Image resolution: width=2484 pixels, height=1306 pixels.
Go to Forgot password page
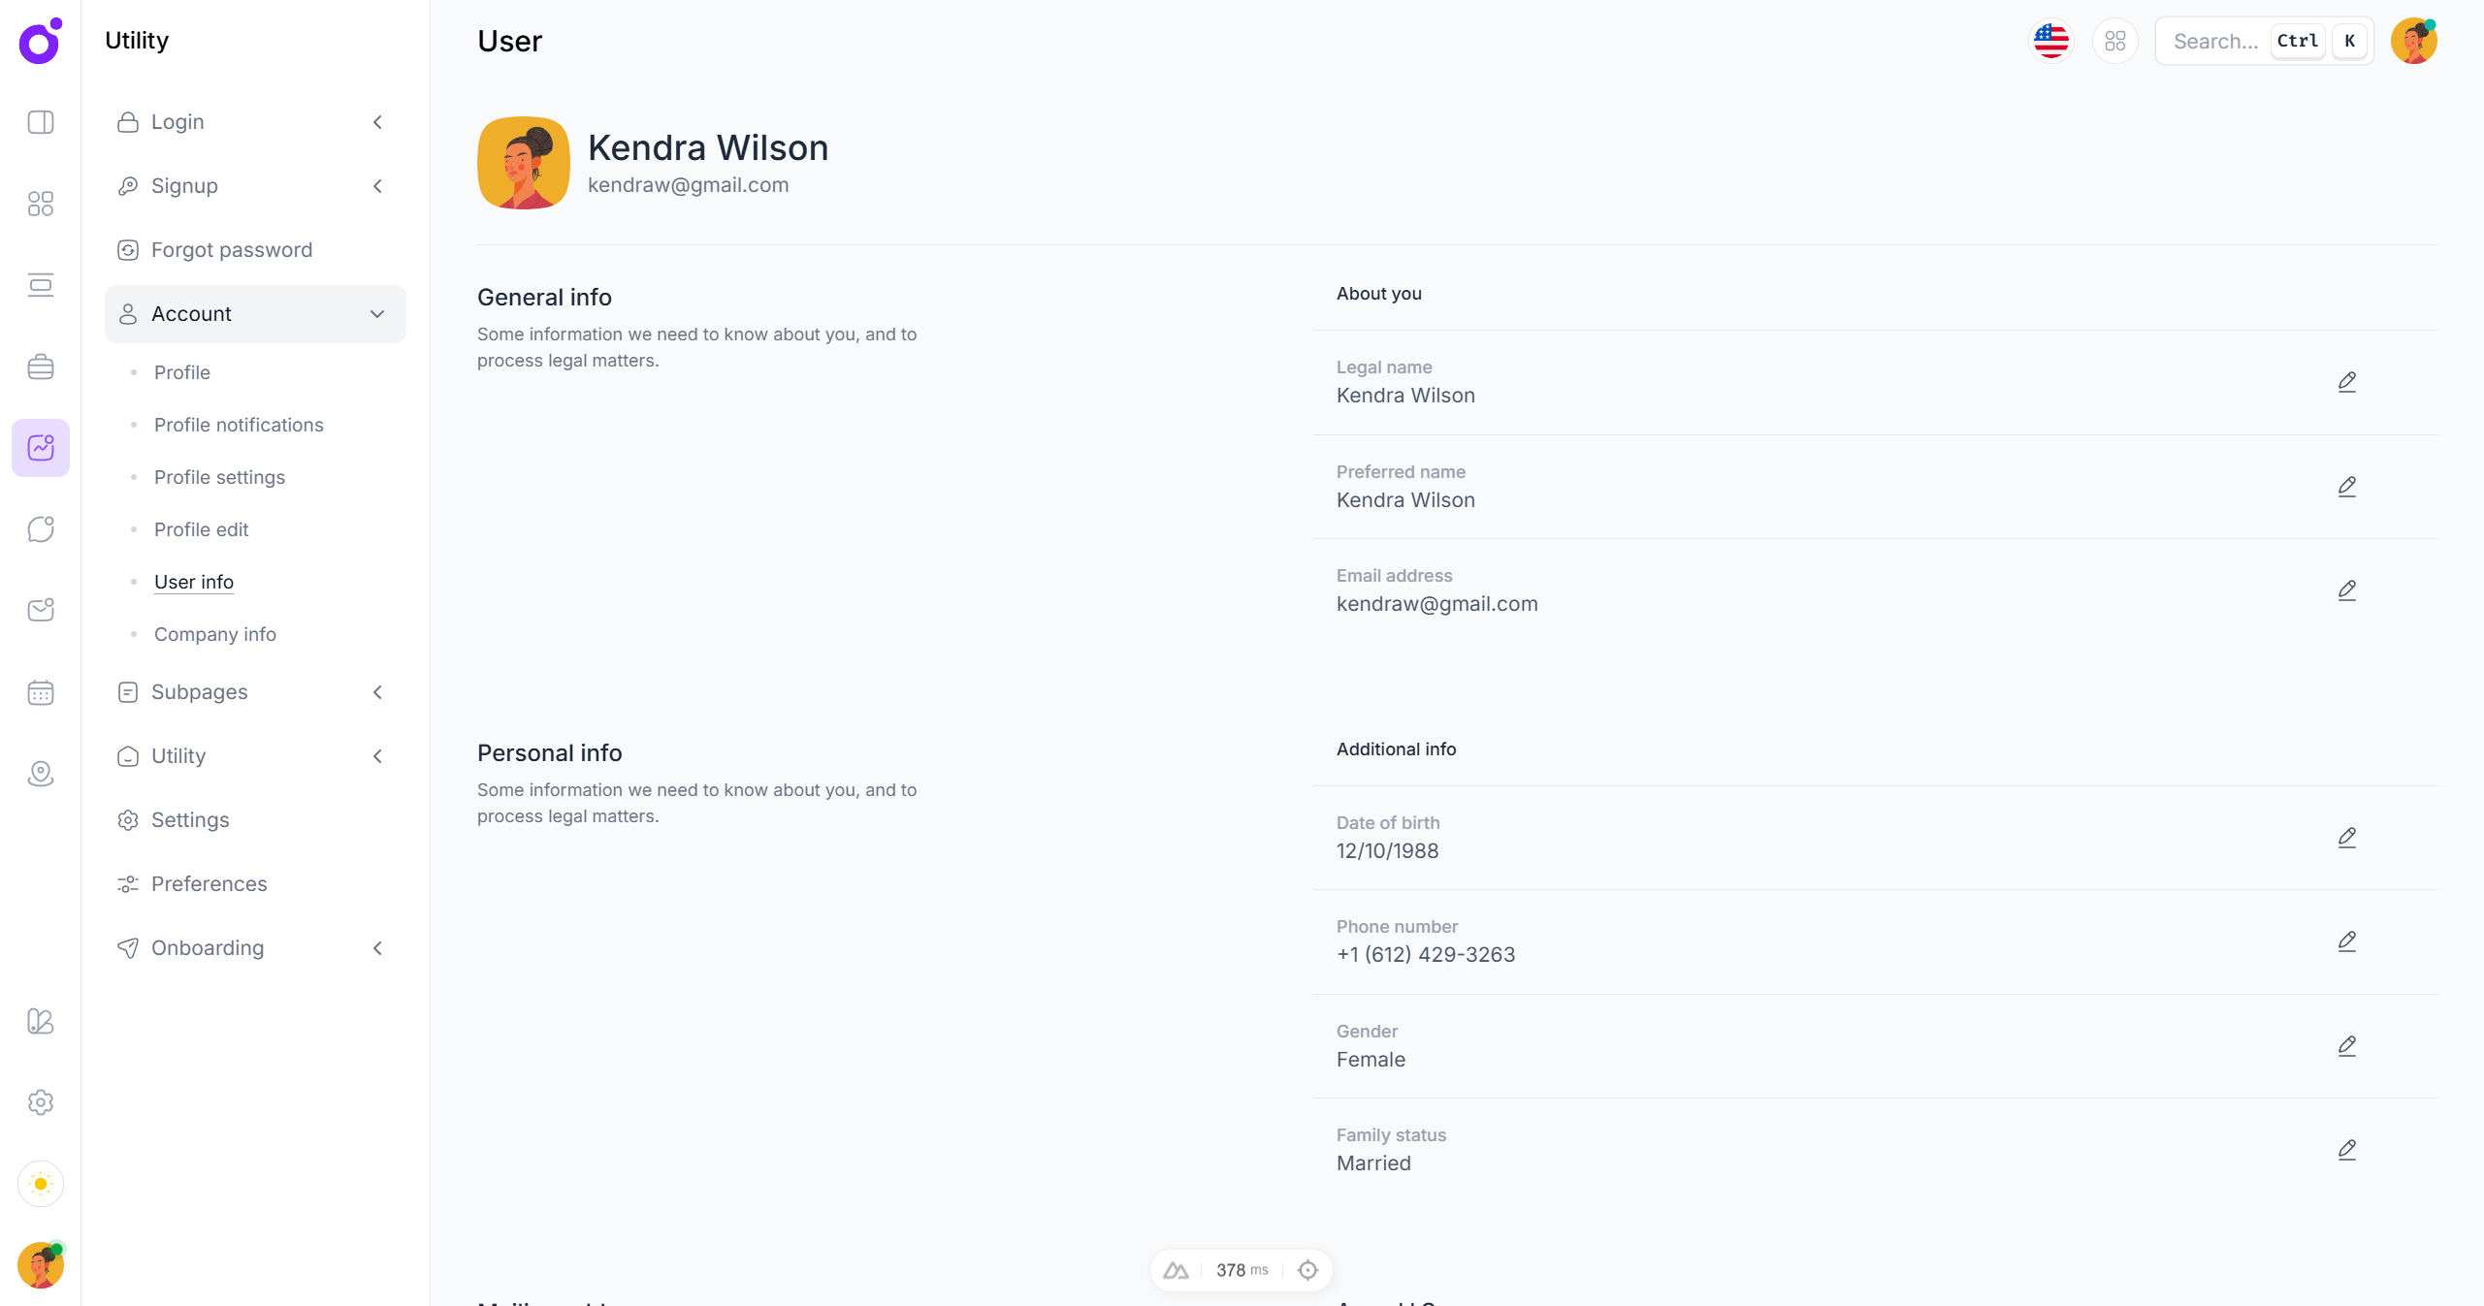click(x=232, y=250)
